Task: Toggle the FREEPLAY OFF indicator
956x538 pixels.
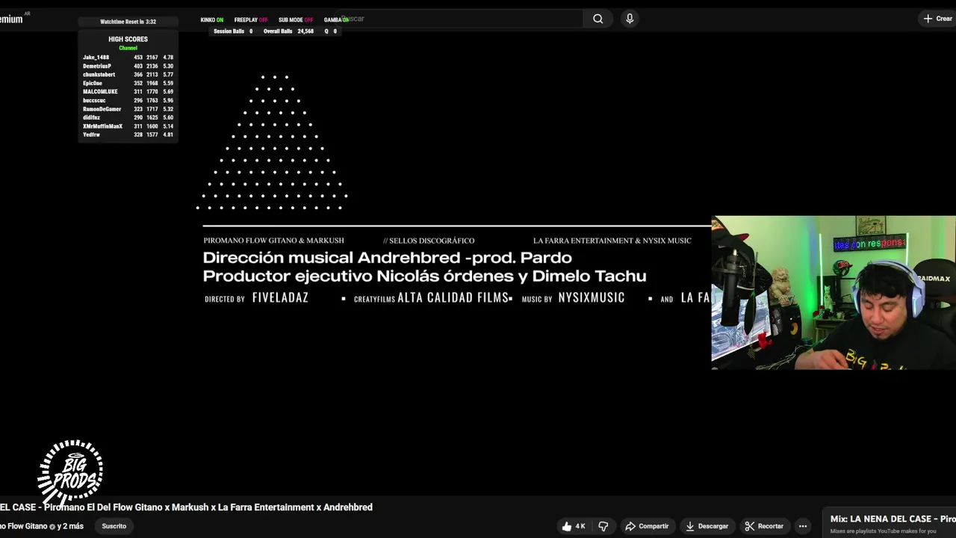Action: click(x=250, y=20)
